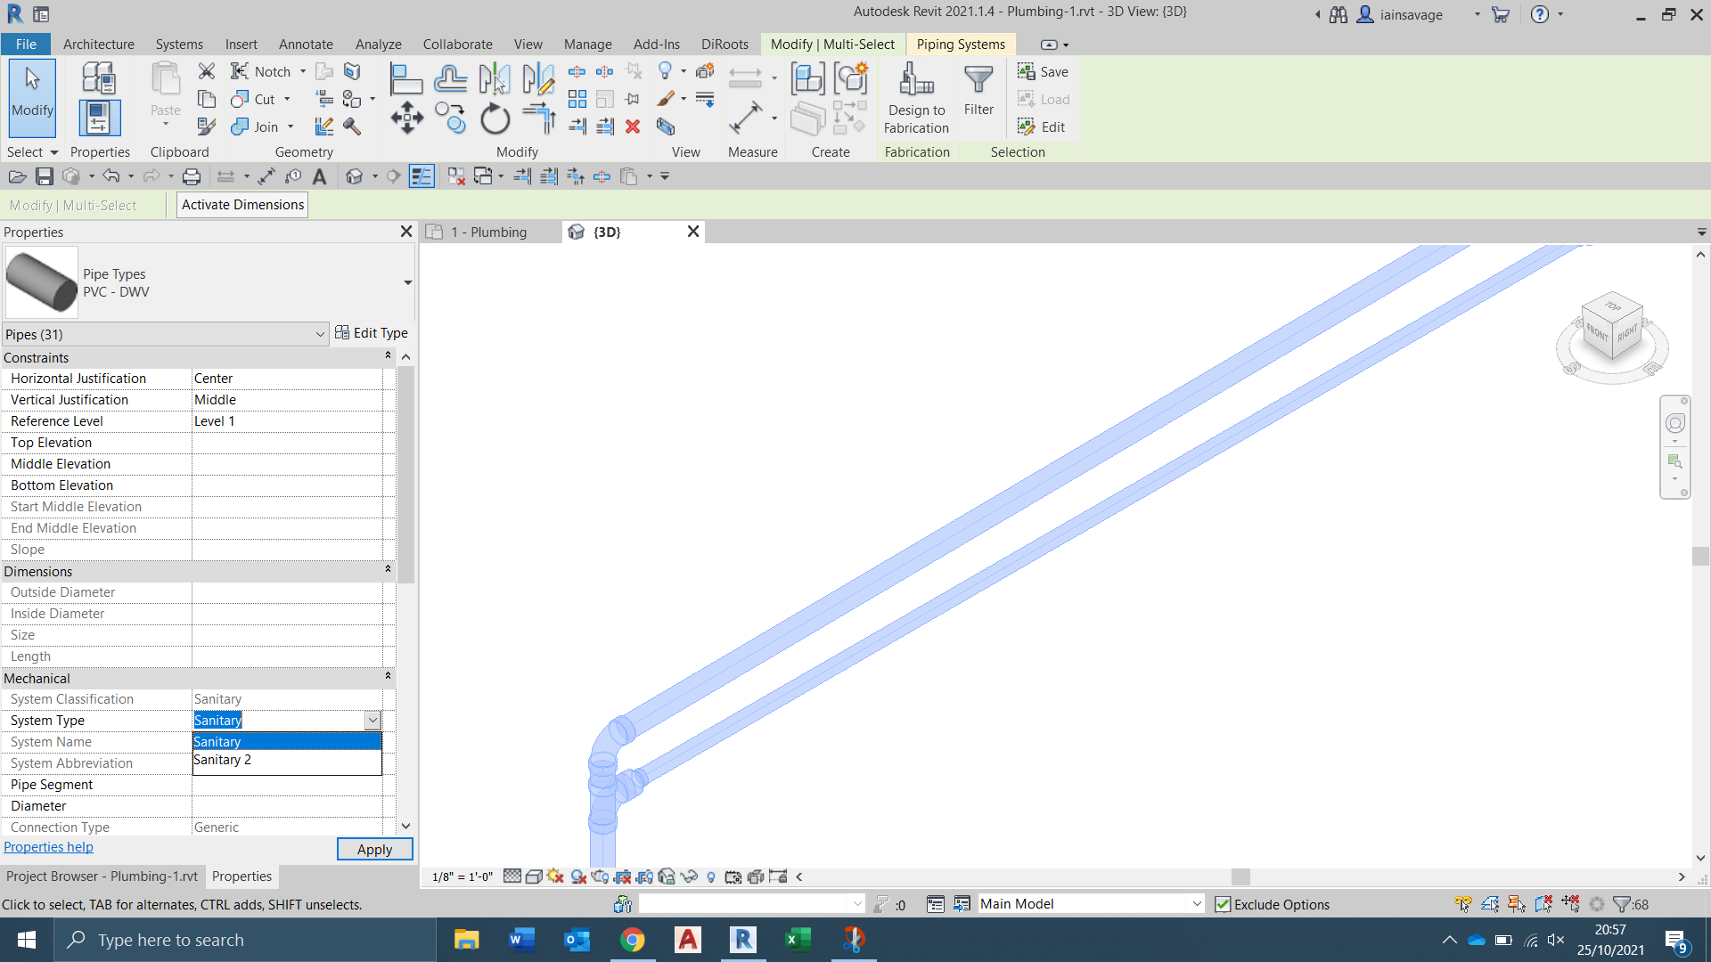Image resolution: width=1711 pixels, height=962 pixels.
Task: Toggle Reveal Hidden Elements lightbulb icon
Action: tap(711, 876)
